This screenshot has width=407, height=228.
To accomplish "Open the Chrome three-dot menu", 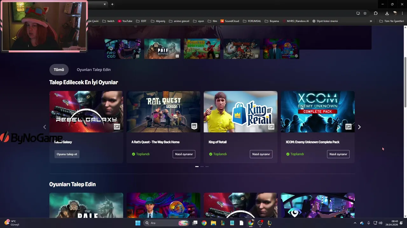I will click(403, 13).
